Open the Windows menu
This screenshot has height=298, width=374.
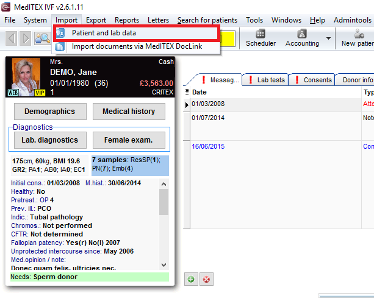(286, 20)
